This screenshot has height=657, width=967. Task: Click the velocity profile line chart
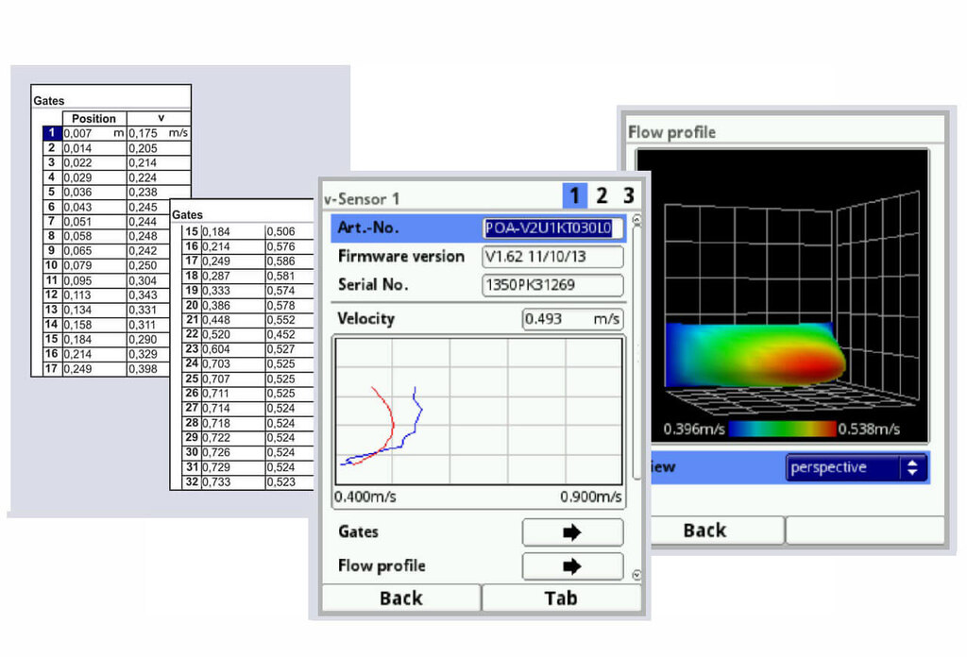(x=478, y=410)
